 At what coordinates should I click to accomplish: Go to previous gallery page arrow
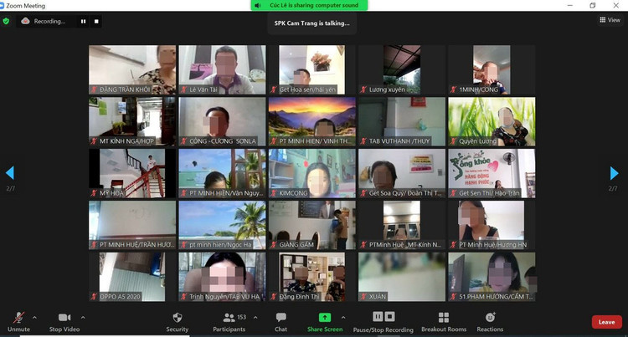10,173
